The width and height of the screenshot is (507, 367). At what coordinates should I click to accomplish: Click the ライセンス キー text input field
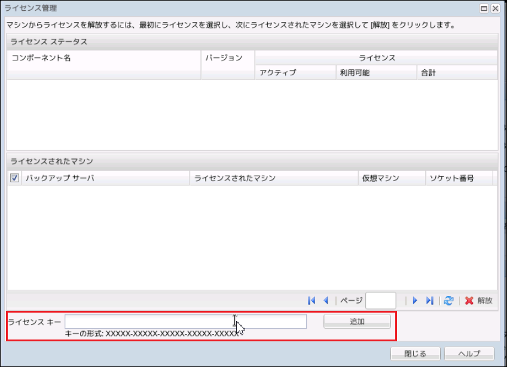185,322
